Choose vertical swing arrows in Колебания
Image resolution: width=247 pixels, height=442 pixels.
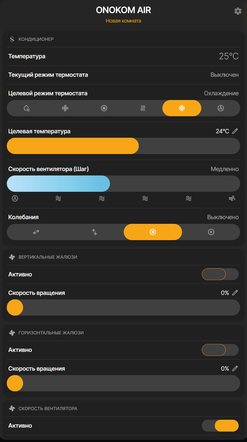coord(94,232)
